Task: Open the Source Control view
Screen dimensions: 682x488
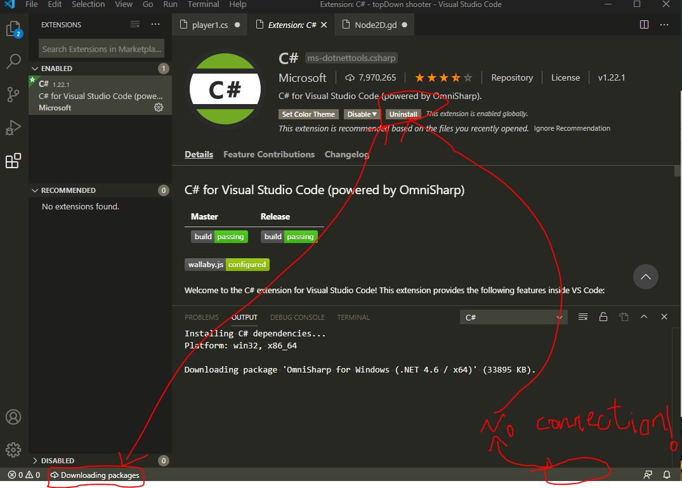Action: tap(13, 94)
